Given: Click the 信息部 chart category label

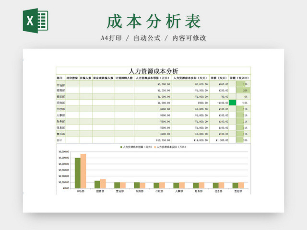Looking at the screenshot, I should (219, 191).
